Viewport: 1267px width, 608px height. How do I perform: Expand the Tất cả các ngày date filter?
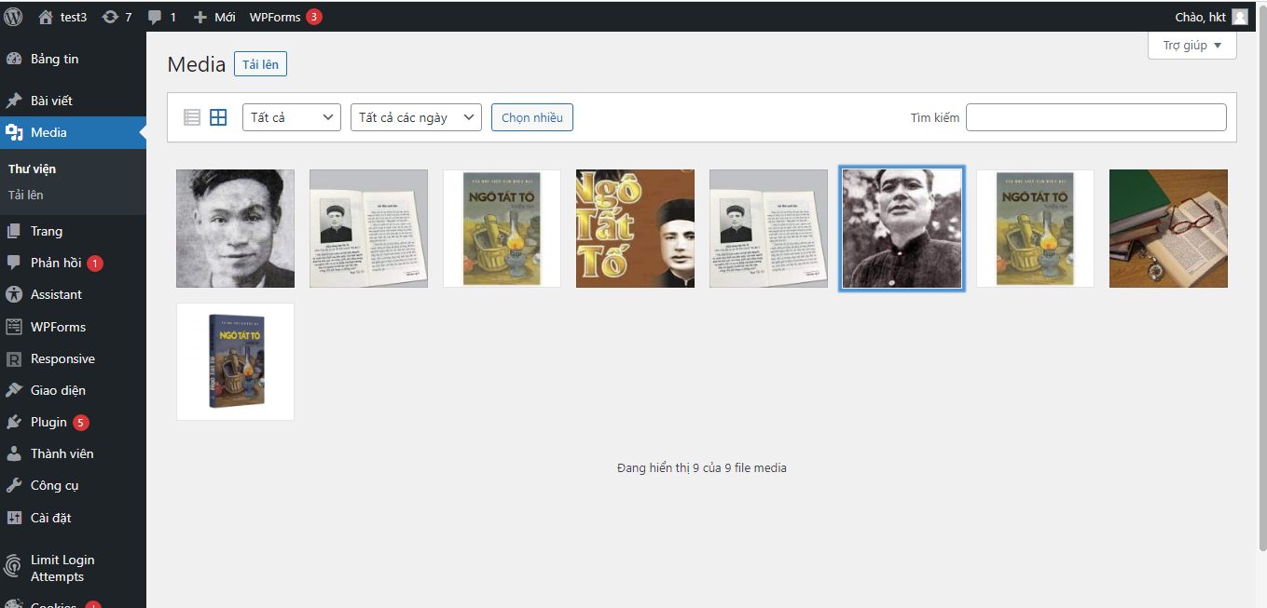pos(415,117)
